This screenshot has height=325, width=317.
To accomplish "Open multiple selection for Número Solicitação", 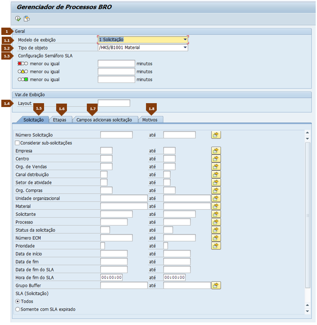I will pyautogui.click(x=216, y=135).
